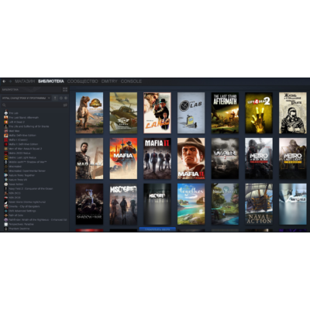Open the CONSOLE tab
The image size is (310, 310).
pyautogui.click(x=131, y=81)
